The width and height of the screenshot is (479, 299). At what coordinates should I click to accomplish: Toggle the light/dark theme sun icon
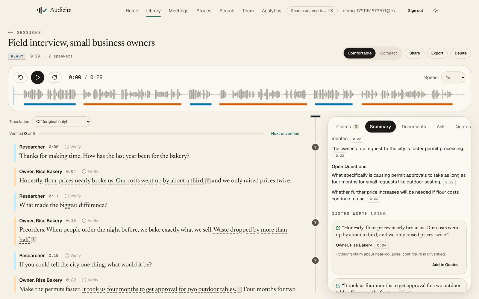point(436,11)
